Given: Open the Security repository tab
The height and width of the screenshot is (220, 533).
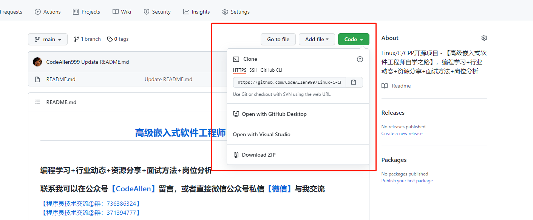Looking at the screenshot, I should click(157, 12).
